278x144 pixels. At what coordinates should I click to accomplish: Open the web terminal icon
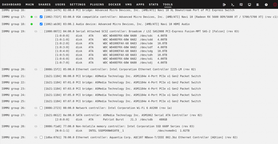click(x=233, y=5)
